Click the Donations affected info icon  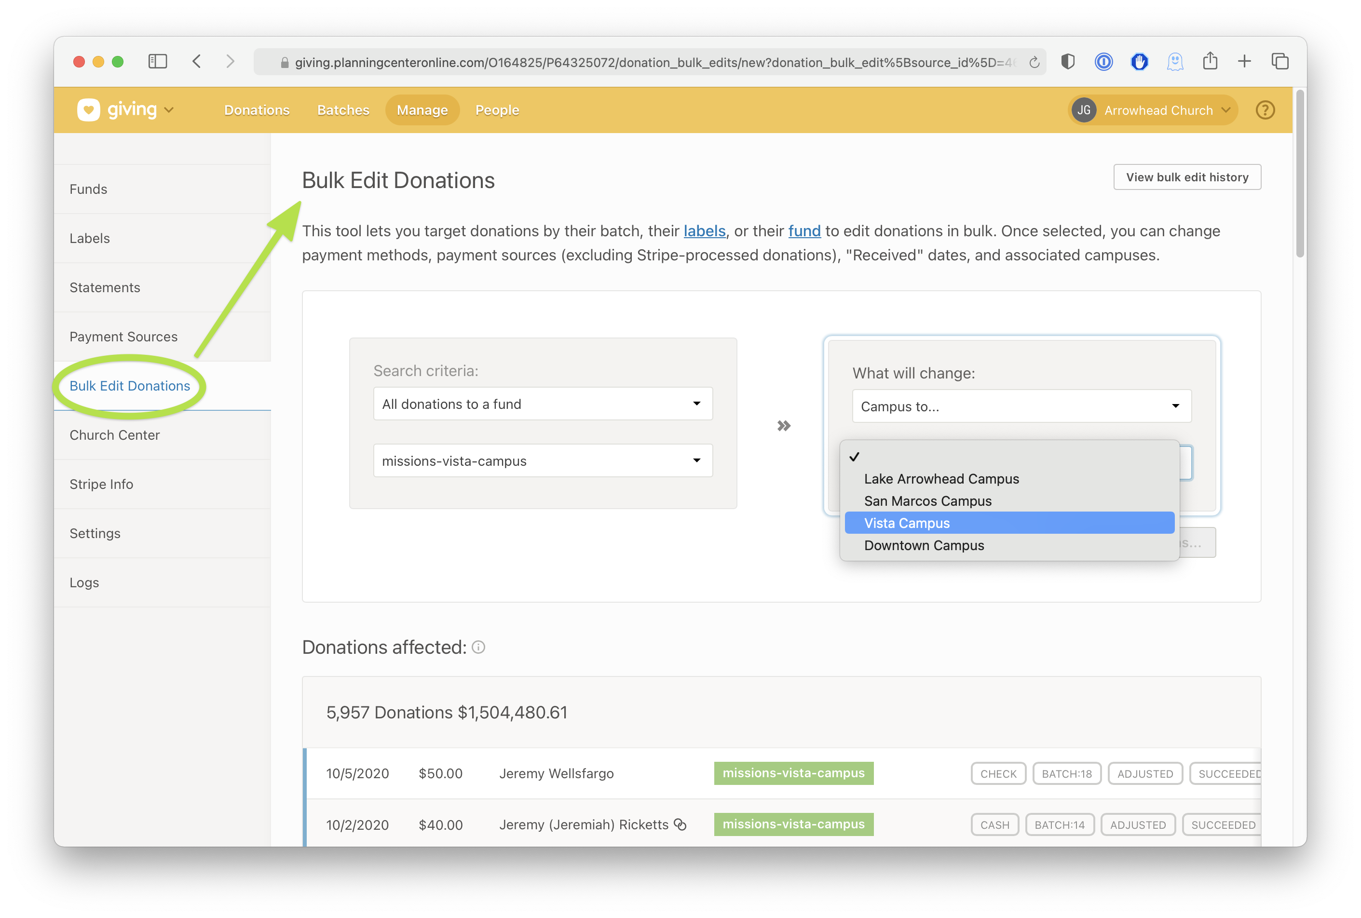[x=478, y=647]
